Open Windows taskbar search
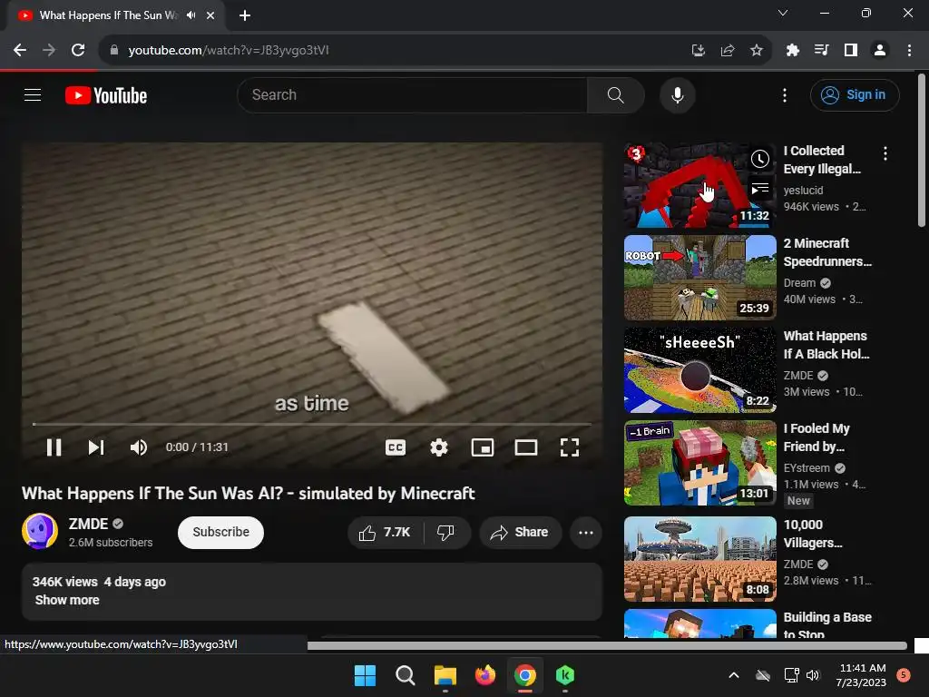929x697 pixels. coord(406,675)
